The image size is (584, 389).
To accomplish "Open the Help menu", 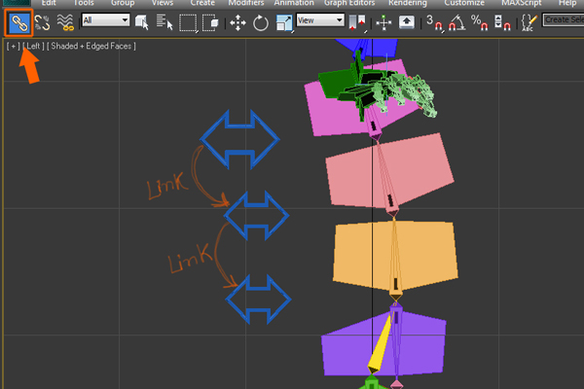I will tap(567, 3).
